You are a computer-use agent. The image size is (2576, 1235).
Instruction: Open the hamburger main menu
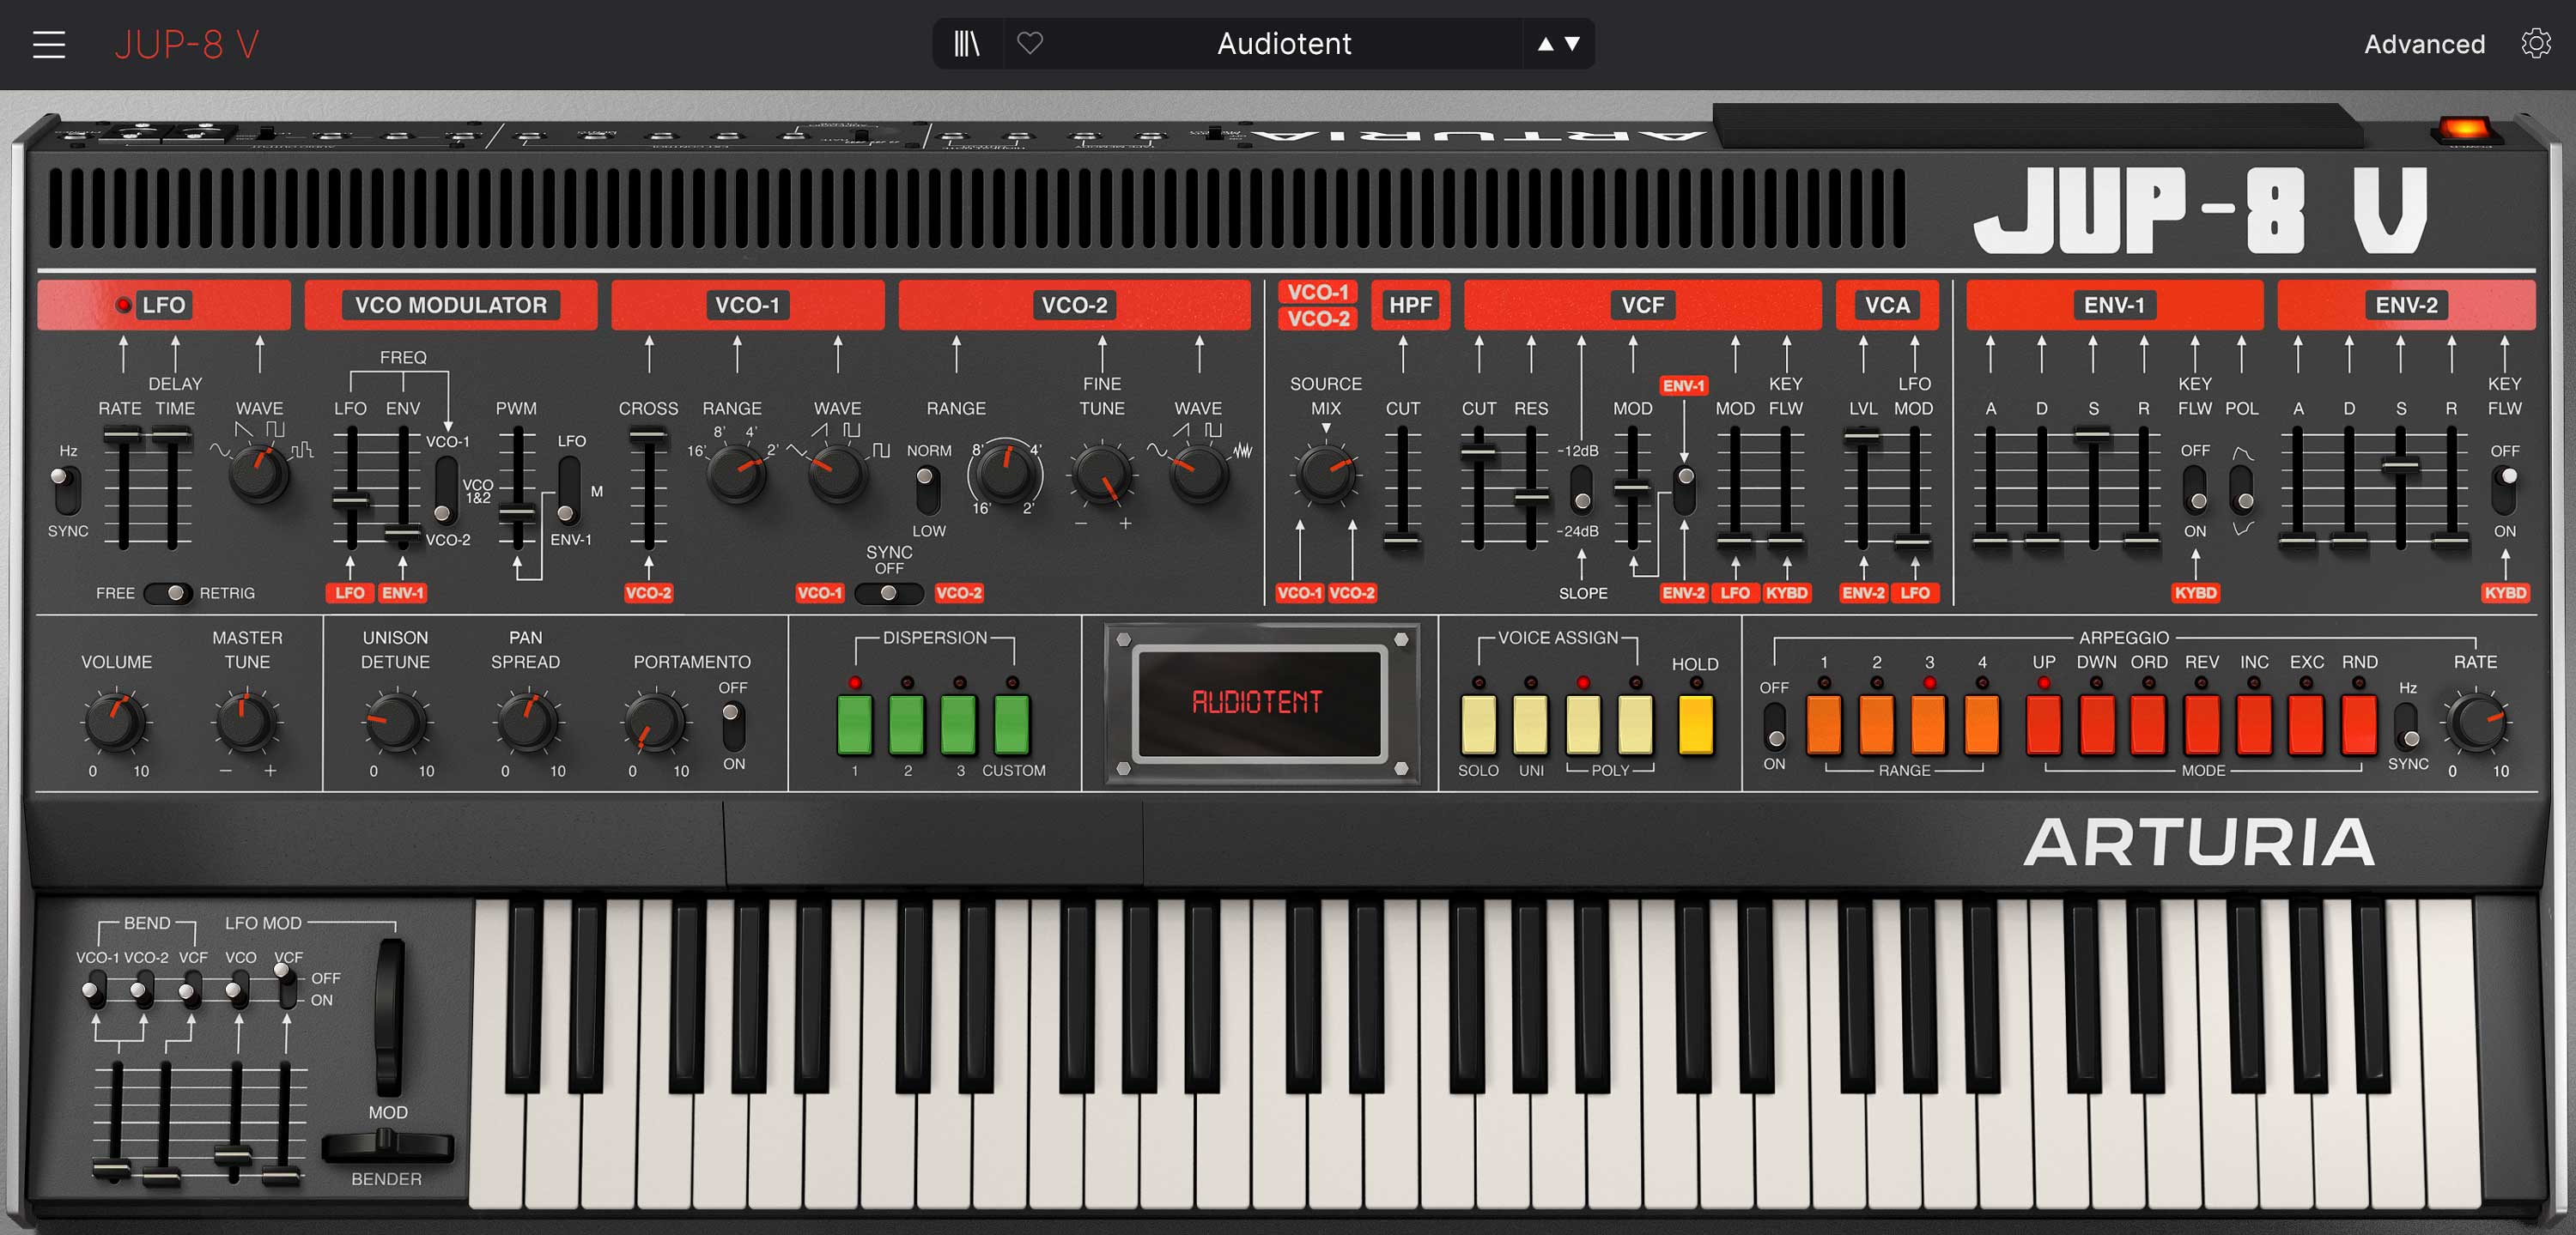48,44
